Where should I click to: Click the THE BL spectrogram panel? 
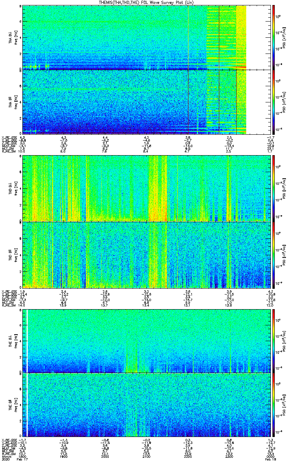click(146, 341)
